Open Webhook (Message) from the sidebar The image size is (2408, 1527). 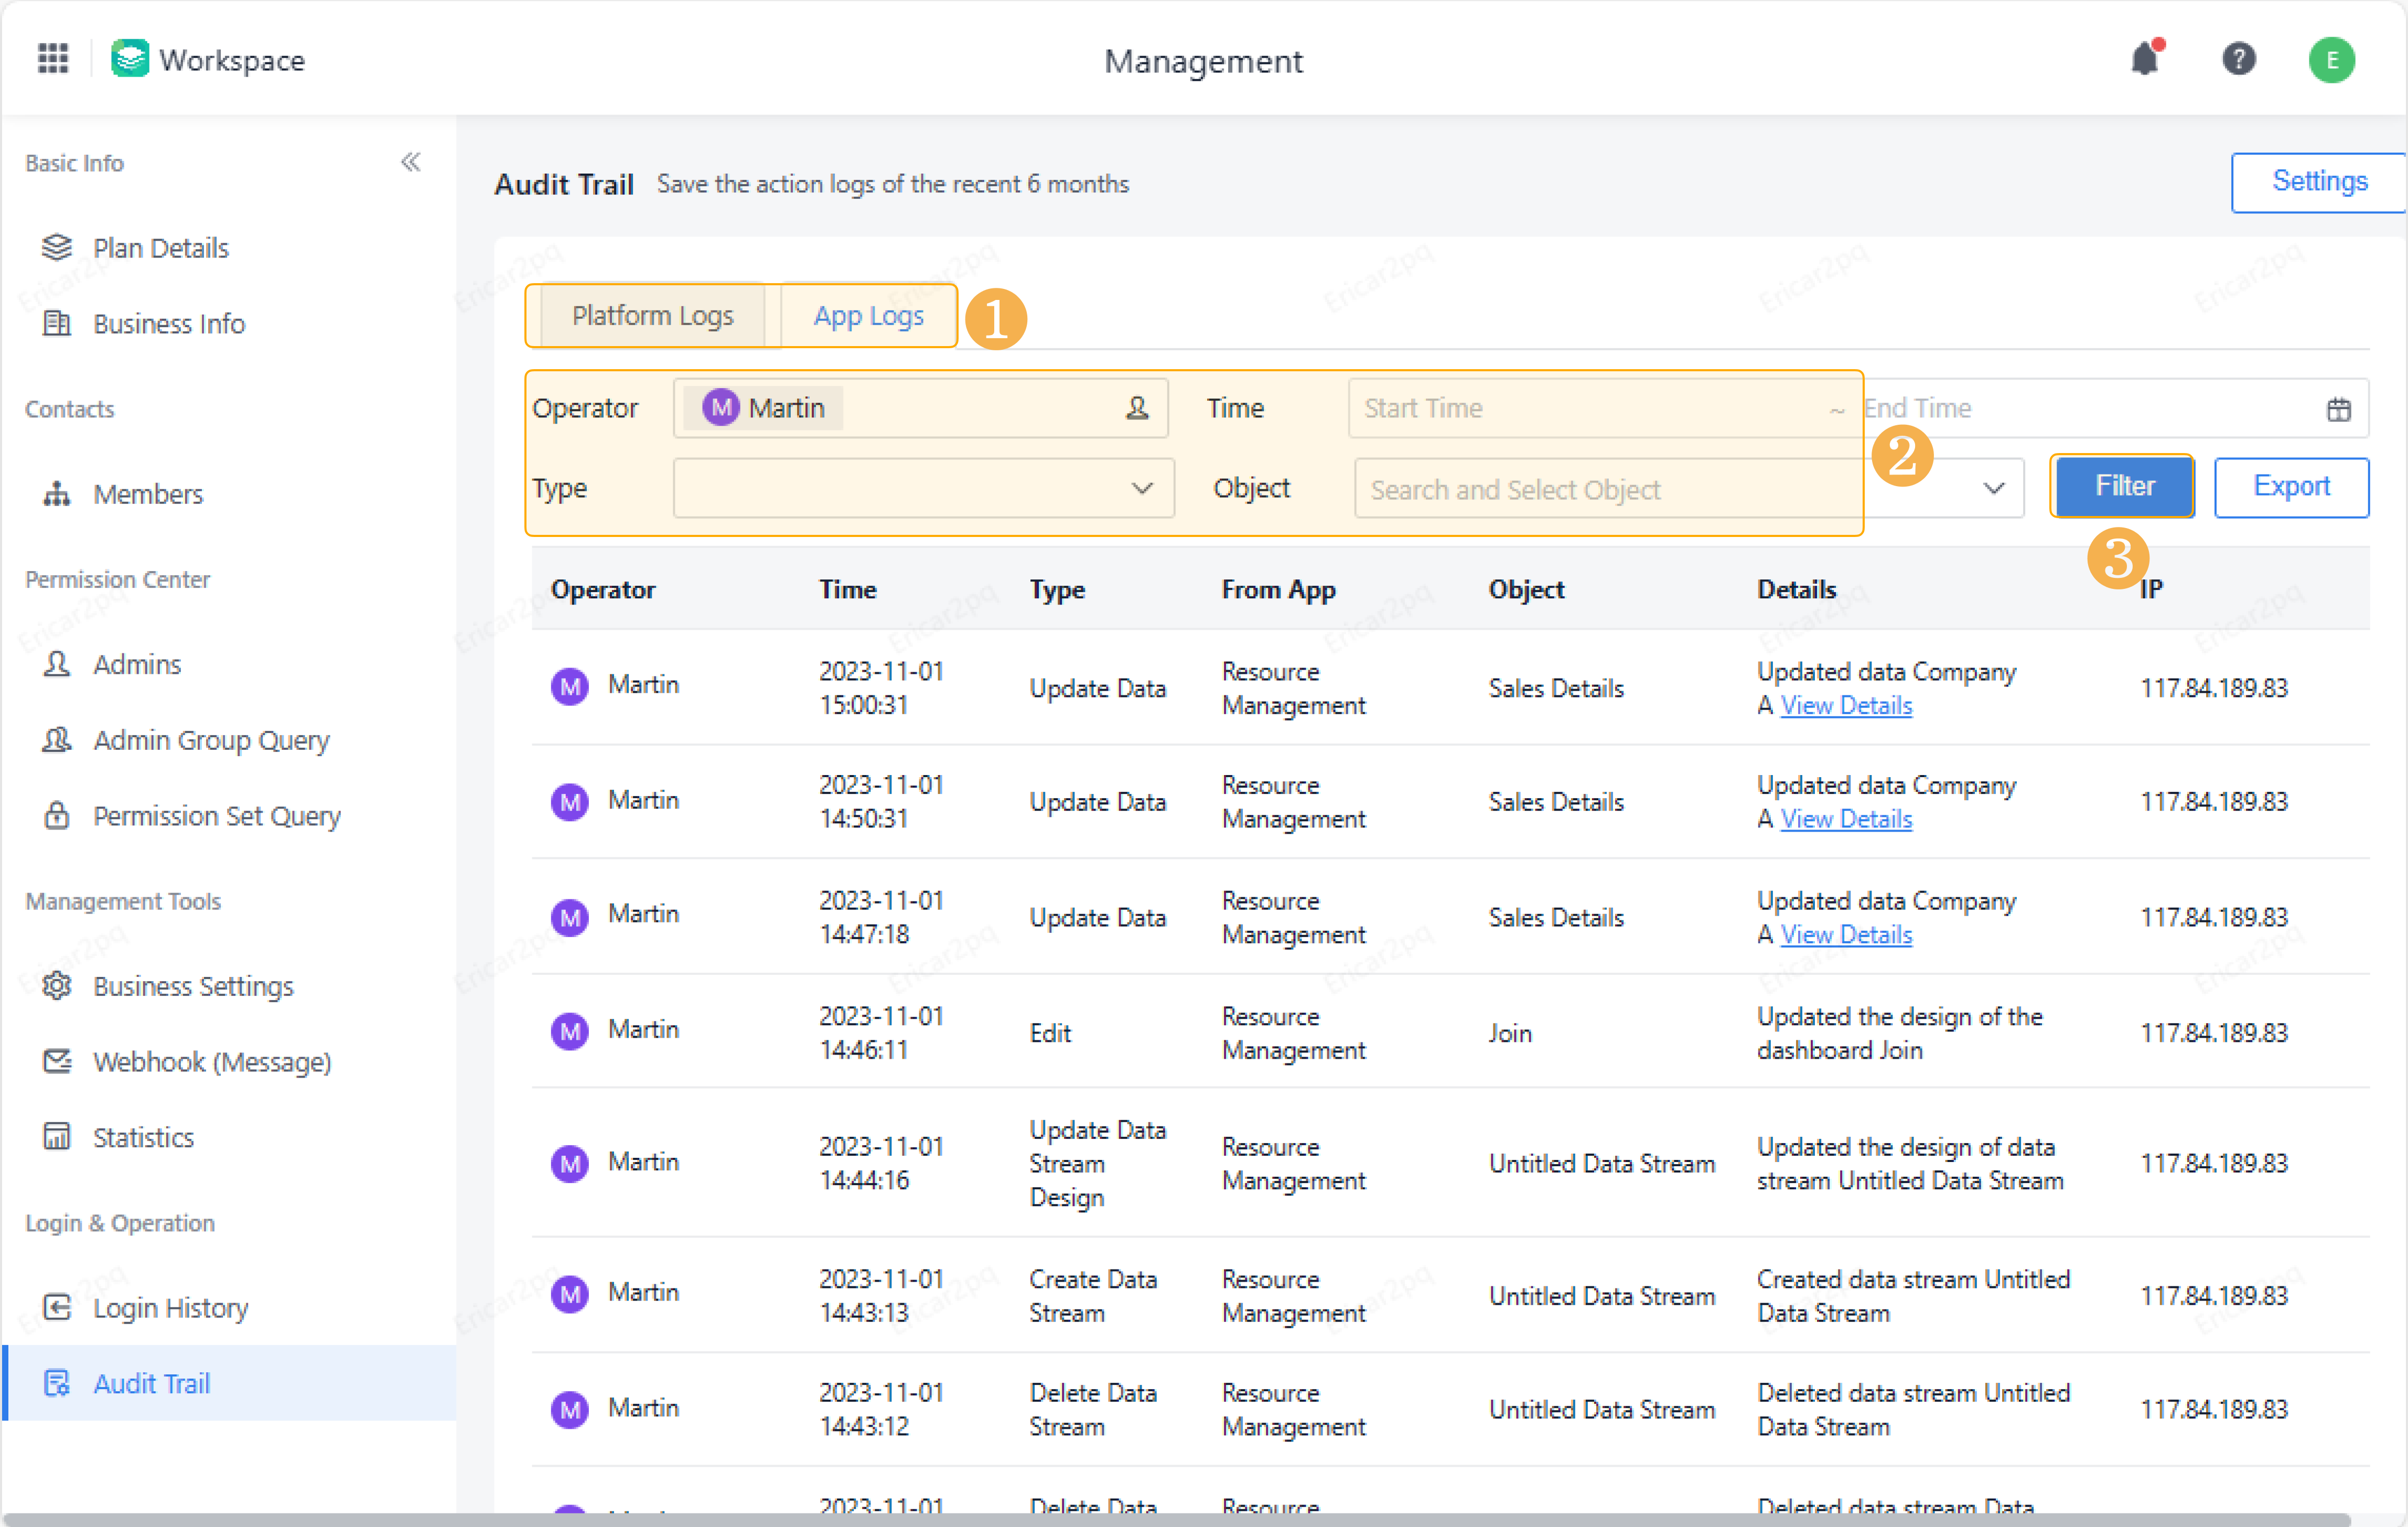[x=211, y=1062]
